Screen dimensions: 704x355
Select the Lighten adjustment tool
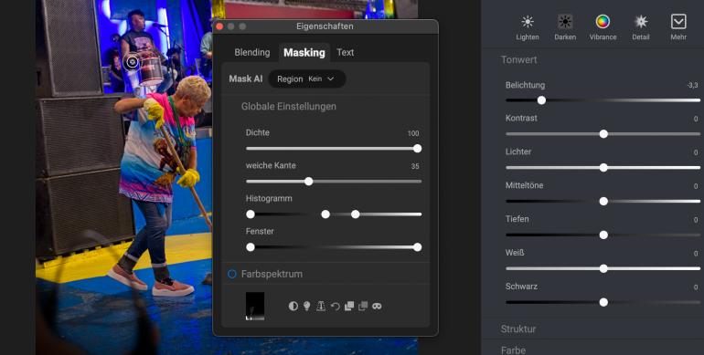528,27
